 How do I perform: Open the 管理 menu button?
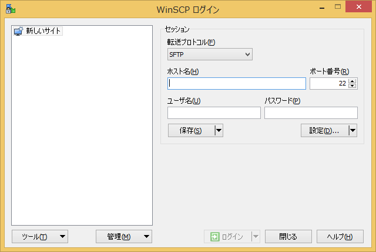[x=124, y=237]
